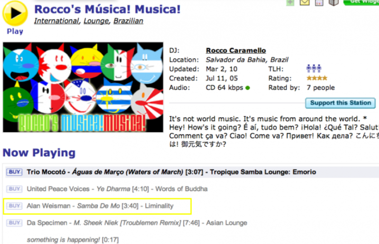The width and height of the screenshot is (379, 244).
Task: Click BUY beside Alan Weisman track
Action: [x=15, y=206]
